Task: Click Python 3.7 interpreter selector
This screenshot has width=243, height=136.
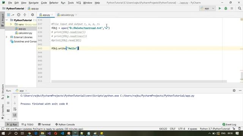Action: click(x=215, y=129)
